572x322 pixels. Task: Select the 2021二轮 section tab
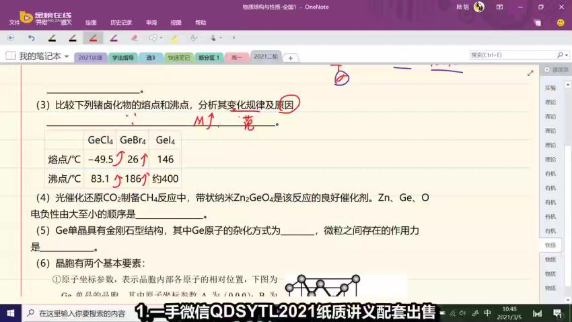coord(266,57)
